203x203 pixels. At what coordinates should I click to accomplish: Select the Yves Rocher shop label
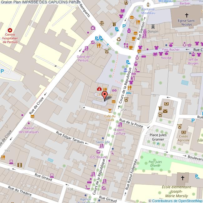171,49
